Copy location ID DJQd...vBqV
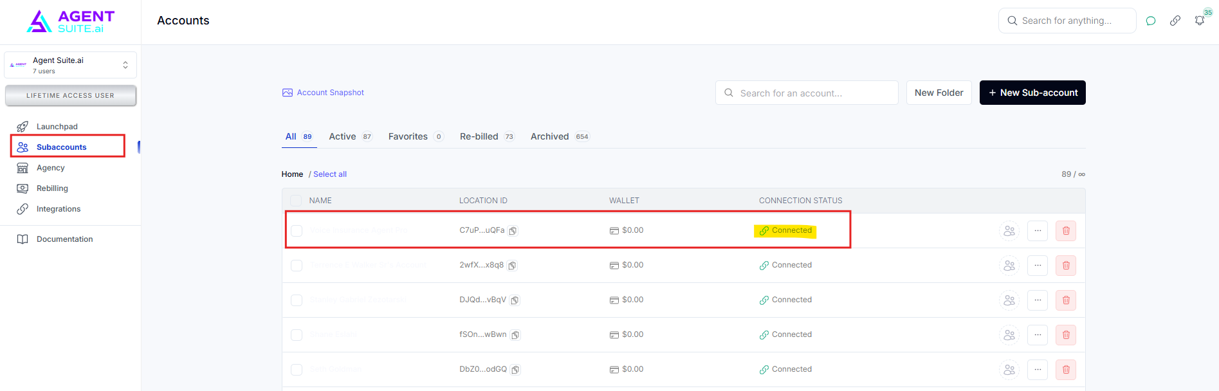This screenshot has width=1219, height=391. [515, 300]
